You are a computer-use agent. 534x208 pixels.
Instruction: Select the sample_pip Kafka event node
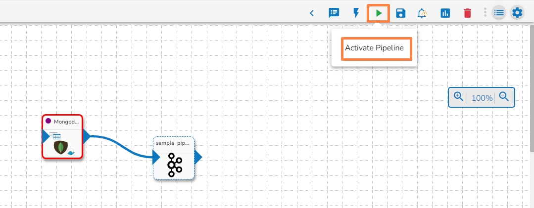[x=174, y=158]
